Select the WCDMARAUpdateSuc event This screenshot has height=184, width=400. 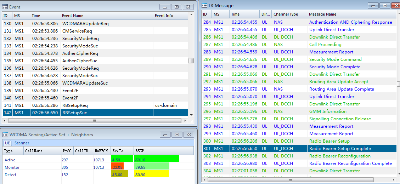(x=95, y=83)
